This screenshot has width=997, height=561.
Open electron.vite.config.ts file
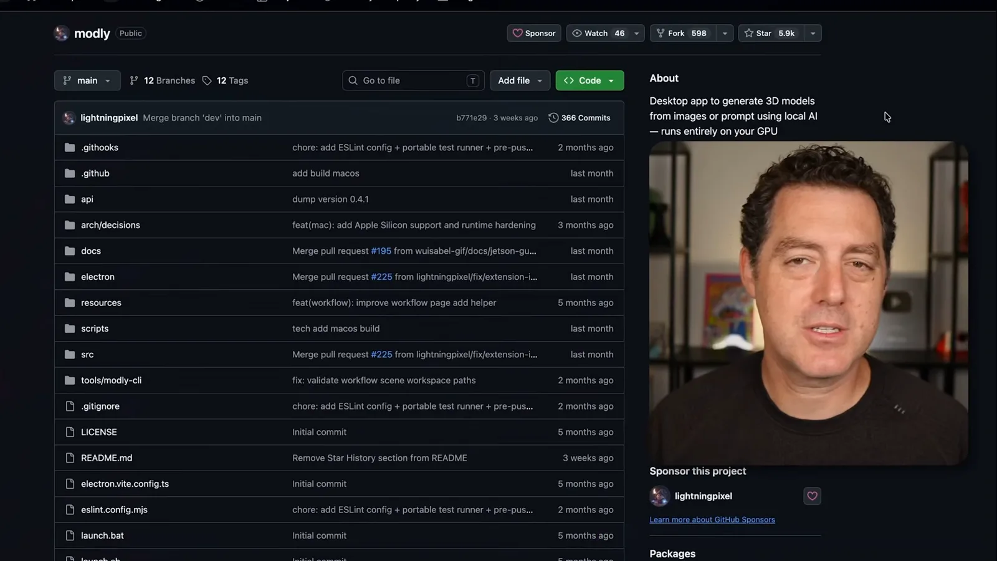pos(125,484)
